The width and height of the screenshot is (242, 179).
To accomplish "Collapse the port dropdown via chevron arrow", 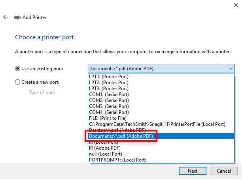I will click(x=231, y=69).
